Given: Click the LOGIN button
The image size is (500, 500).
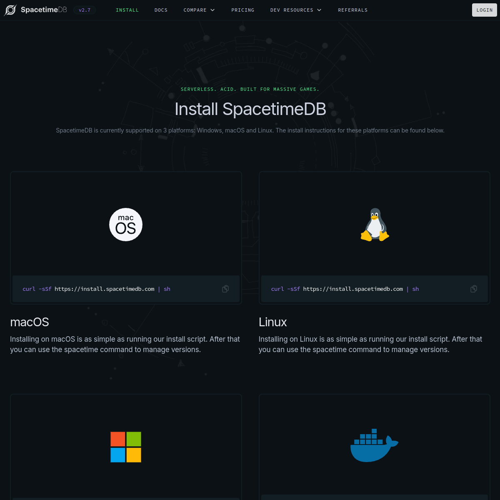Looking at the screenshot, I should (x=485, y=10).
